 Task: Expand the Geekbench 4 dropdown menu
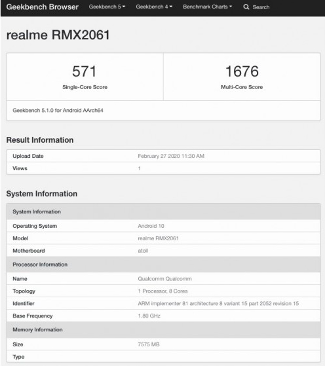coord(154,7)
